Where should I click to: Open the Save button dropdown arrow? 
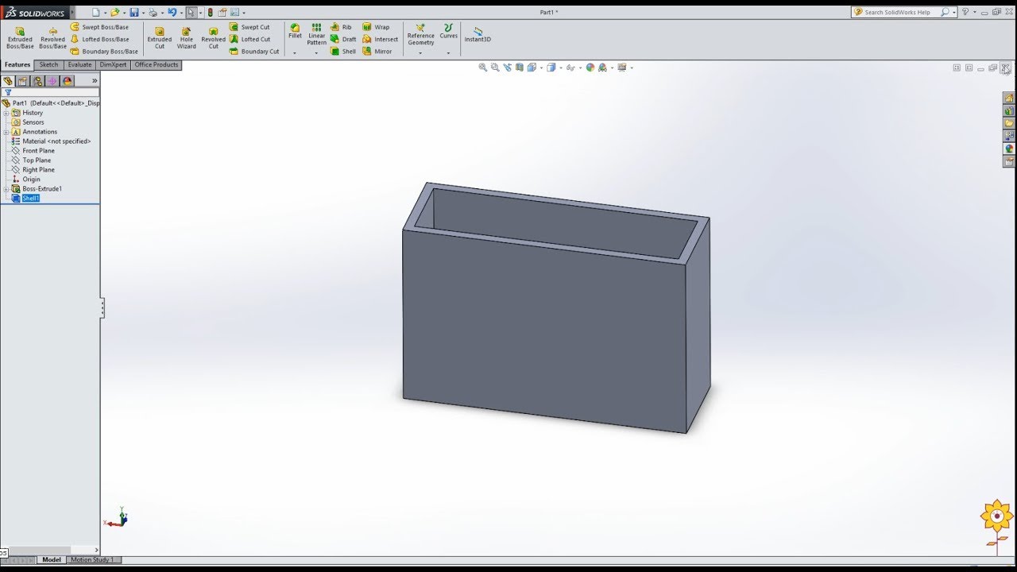click(142, 13)
